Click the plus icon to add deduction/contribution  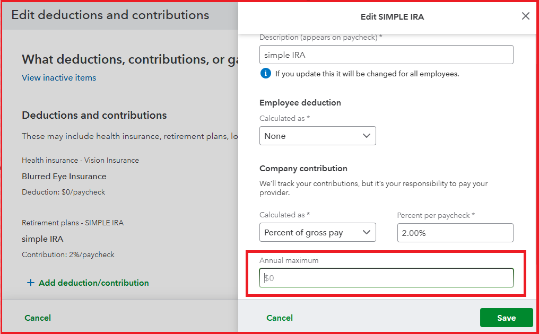31,283
